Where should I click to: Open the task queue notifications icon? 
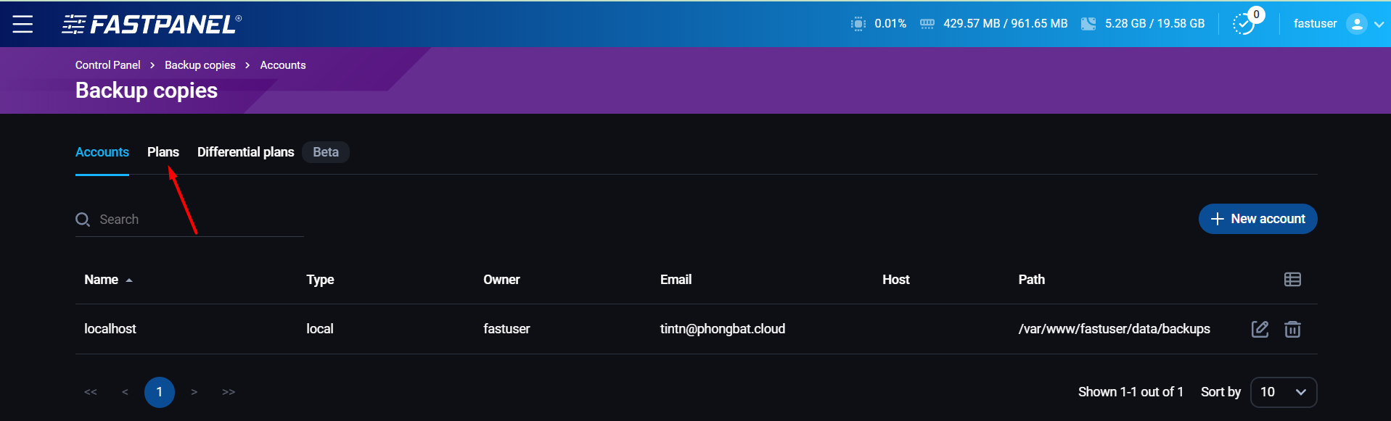click(1244, 24)
